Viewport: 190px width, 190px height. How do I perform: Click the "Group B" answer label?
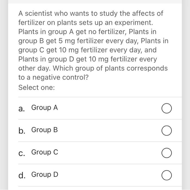[45, 130]
